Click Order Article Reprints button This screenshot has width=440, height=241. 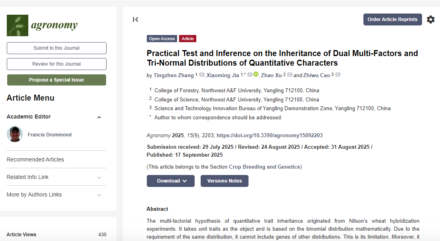[392, 19]
